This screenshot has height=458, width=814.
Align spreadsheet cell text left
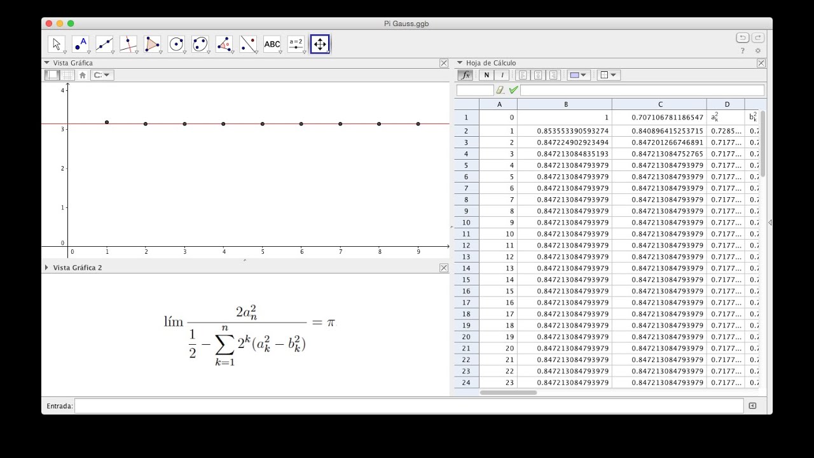tap(523, 75)
